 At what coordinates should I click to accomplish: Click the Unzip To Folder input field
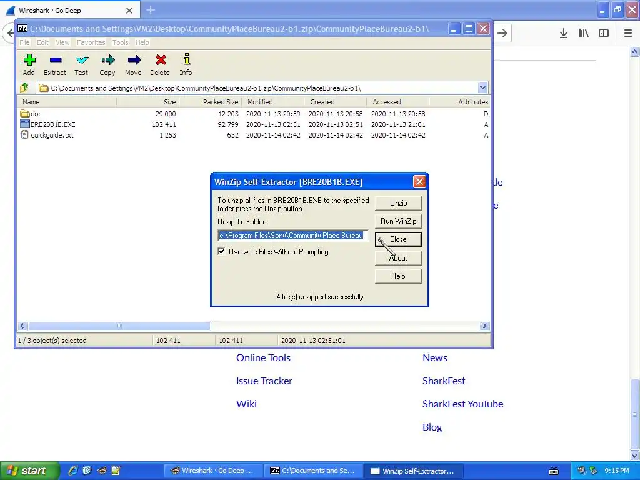292,236
